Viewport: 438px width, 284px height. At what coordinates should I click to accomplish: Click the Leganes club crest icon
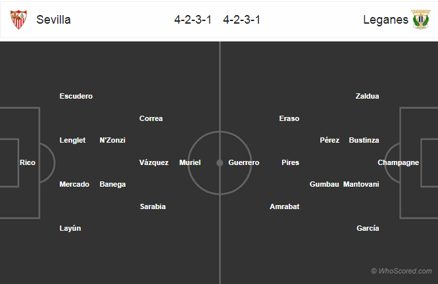coord(420,20)
